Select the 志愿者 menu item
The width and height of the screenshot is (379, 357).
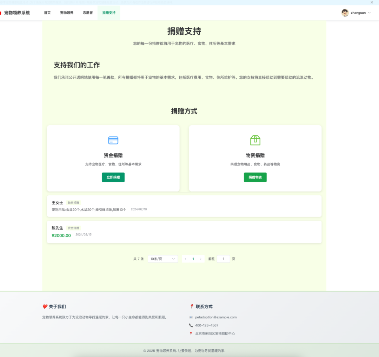click(87, 13)
